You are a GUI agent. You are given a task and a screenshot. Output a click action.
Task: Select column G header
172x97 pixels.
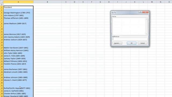pyautogui.click(x=100, y=2)
